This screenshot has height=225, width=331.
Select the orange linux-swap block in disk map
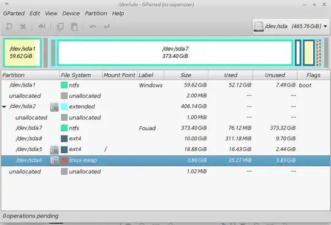click(319, 53)
